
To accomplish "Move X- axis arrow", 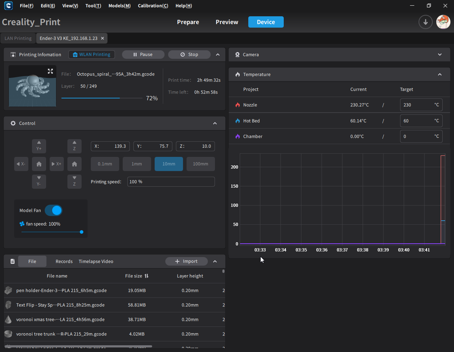I will pyautogui.click(x=21, y=164).
